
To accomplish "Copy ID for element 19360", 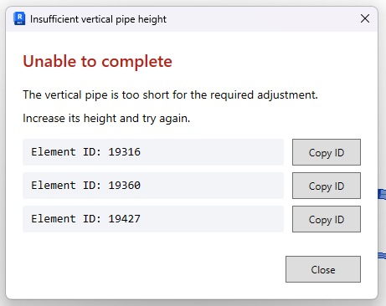I will pos(327,186).
